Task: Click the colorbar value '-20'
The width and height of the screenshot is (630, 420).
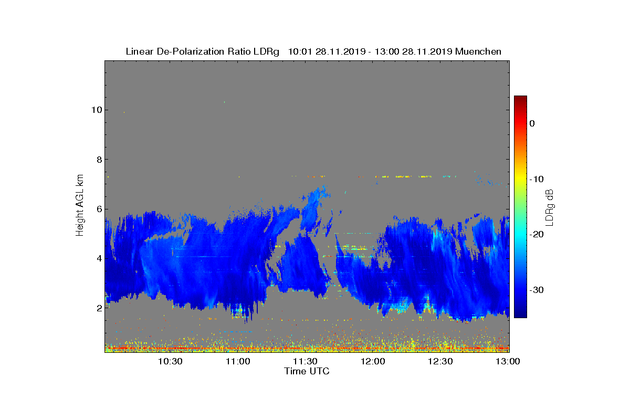Action: click(536, 235)
